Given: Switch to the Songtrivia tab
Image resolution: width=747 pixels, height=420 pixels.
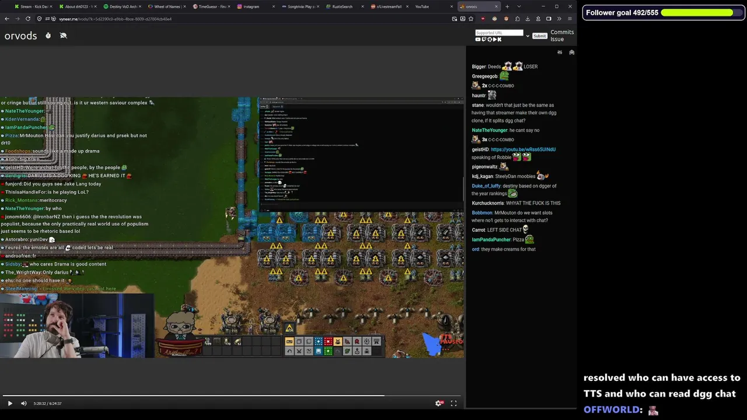Looking at the screenshot, I should coord(300,6).
